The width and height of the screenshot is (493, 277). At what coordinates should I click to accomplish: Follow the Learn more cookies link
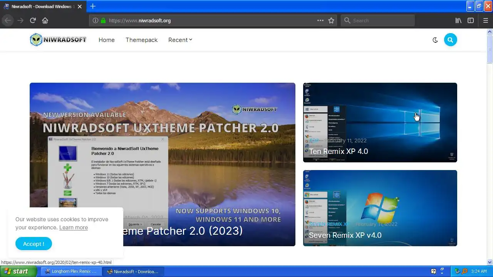tap(74, 227)
